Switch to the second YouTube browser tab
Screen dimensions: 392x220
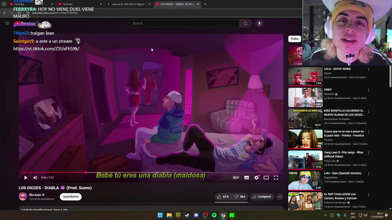[80, 4]
